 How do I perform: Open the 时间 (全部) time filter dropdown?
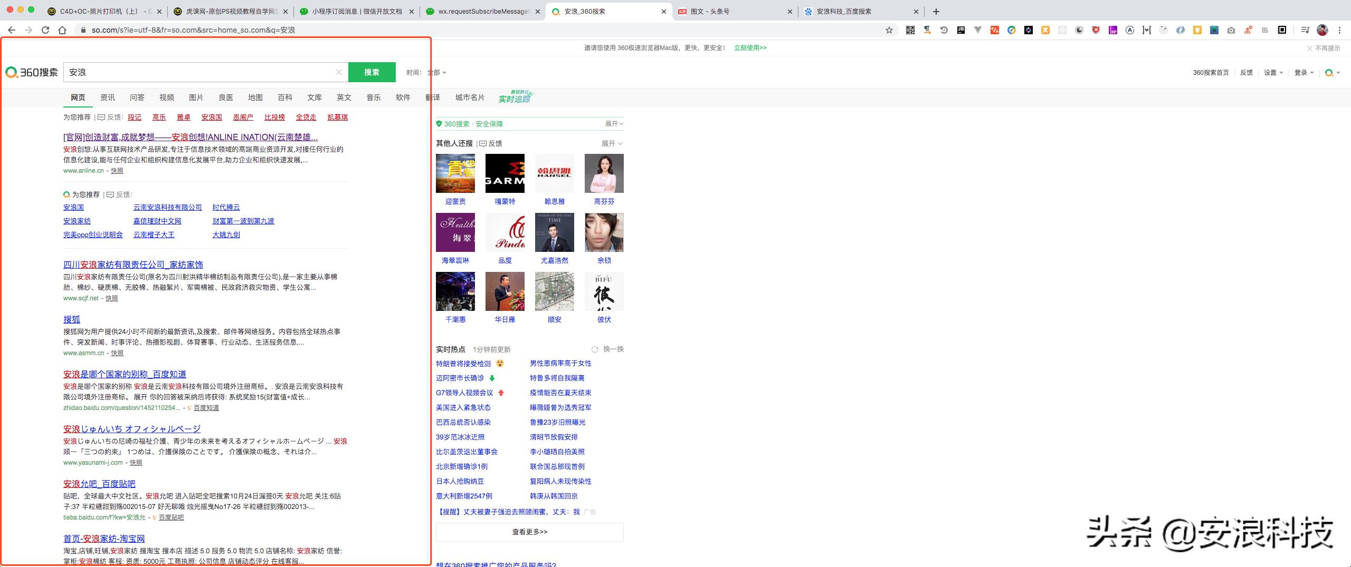434,72
